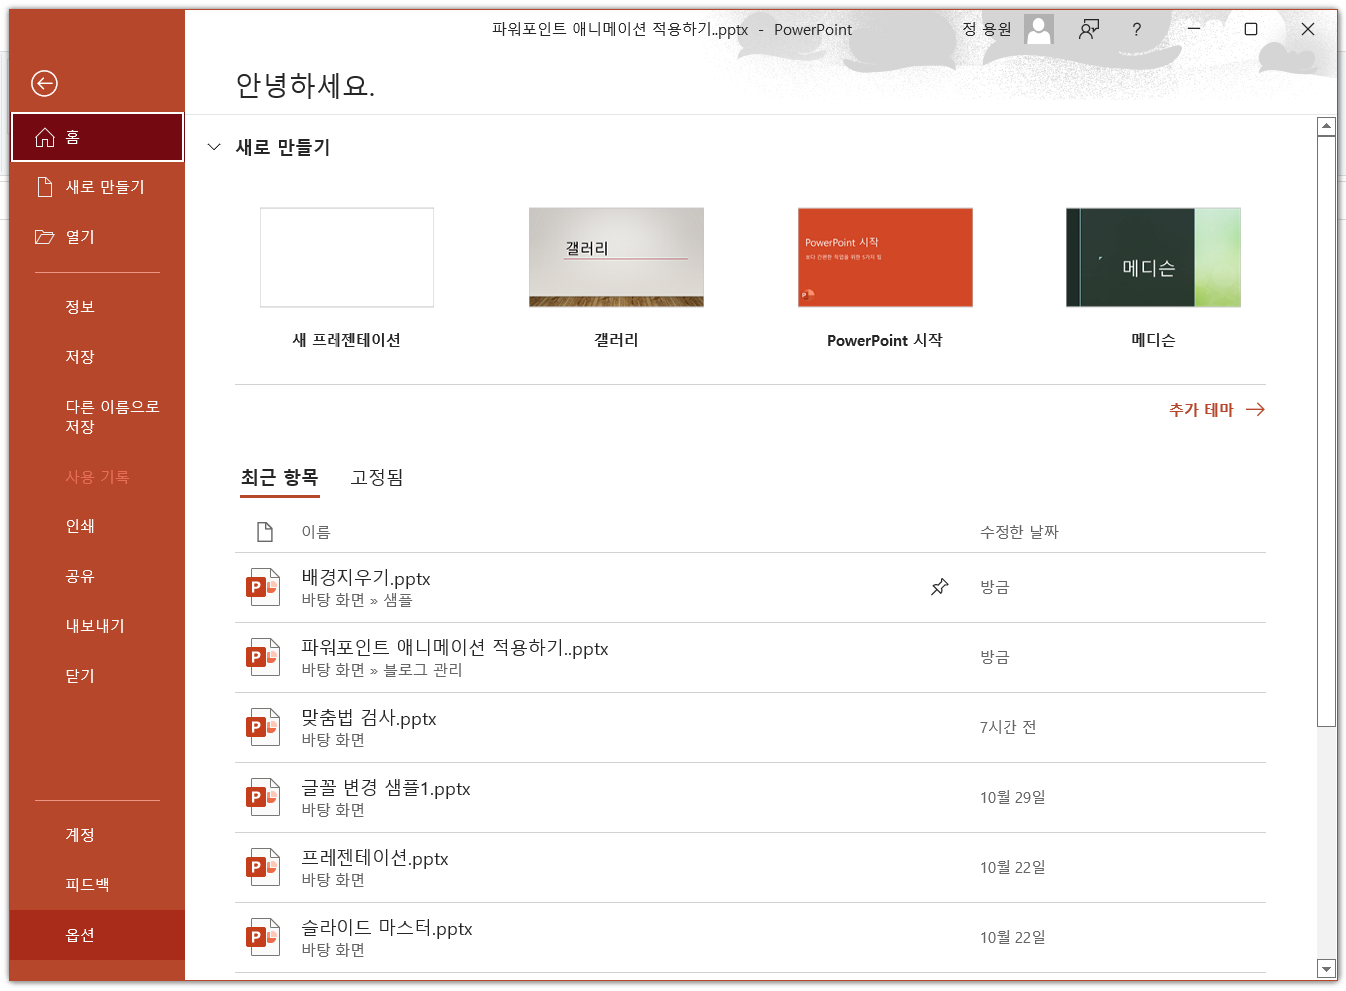The width and height of the screenshot is (1346, 991).
Task: Click the 수정한 날짜 column header
Action: tap(1019, 532)
